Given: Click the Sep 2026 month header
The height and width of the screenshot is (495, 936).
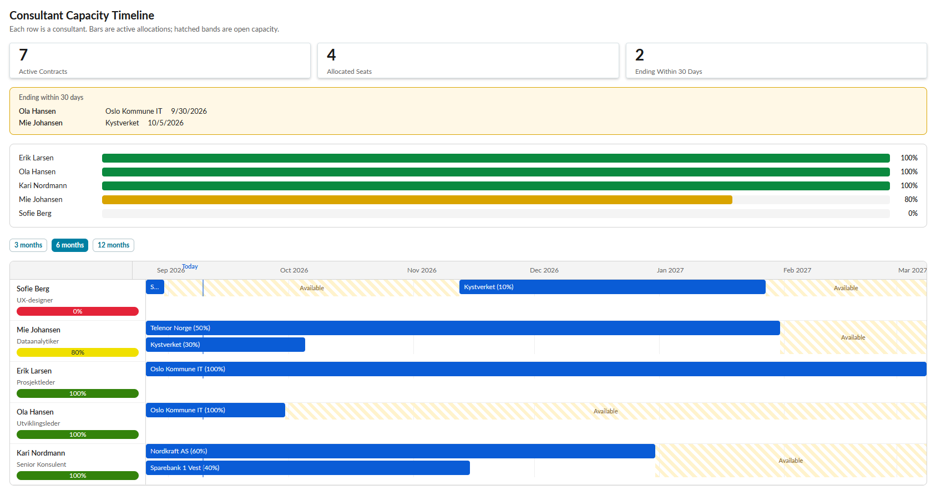Looking at the screenshot, I should click(x=170, y=270).
